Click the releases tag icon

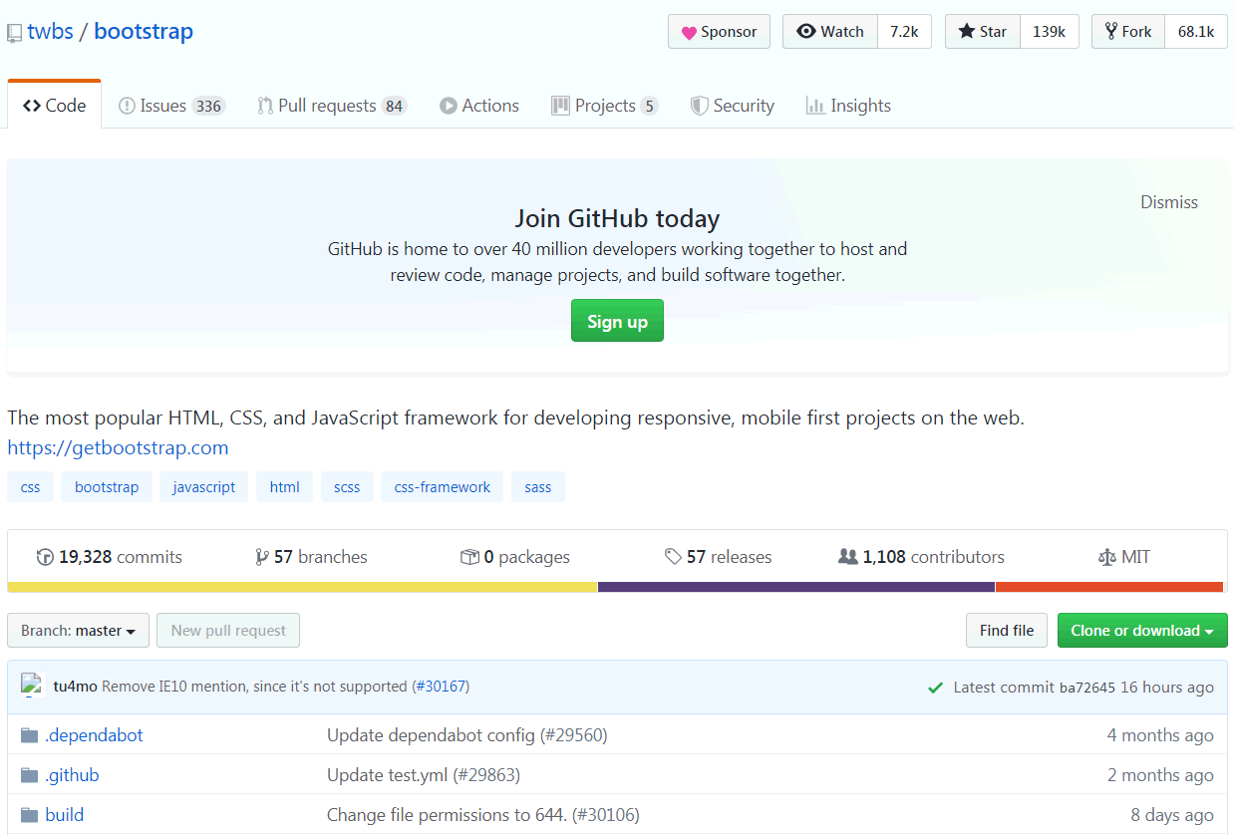click(x=674, y=557)
